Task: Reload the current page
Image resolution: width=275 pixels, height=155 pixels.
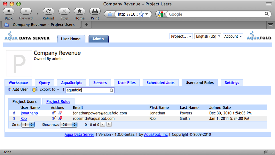Action: [48, 11]
